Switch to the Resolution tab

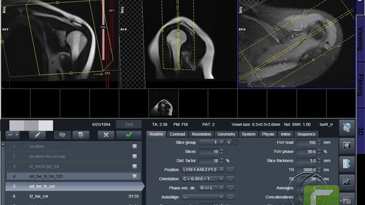(201, 134)
